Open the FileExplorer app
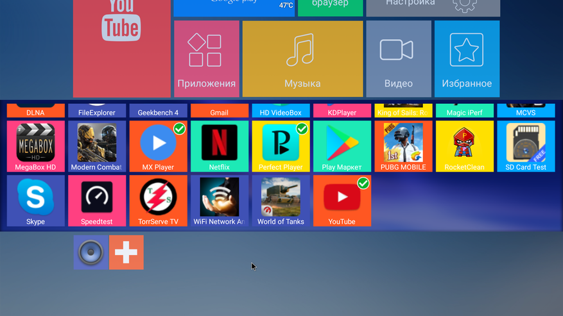This screenshot has height=316, width=563. tap(97, 110)
